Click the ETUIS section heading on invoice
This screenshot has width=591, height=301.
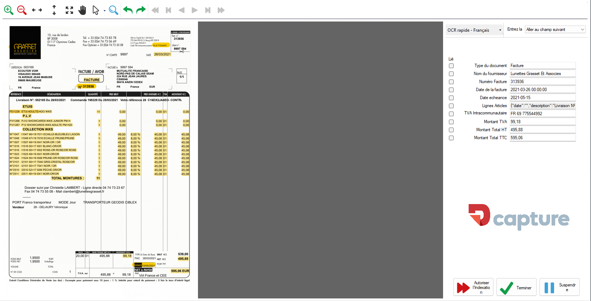click(x=27, y=107)
